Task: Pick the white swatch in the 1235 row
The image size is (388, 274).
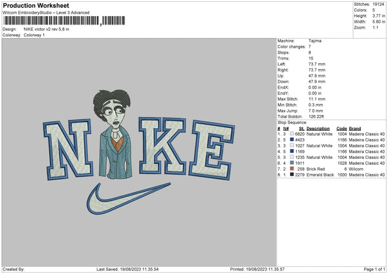Action: [292, 157]
